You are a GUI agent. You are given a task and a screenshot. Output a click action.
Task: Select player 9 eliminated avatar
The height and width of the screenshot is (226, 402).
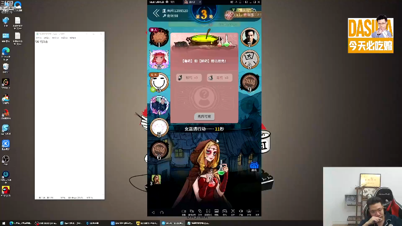click(249, 82)
